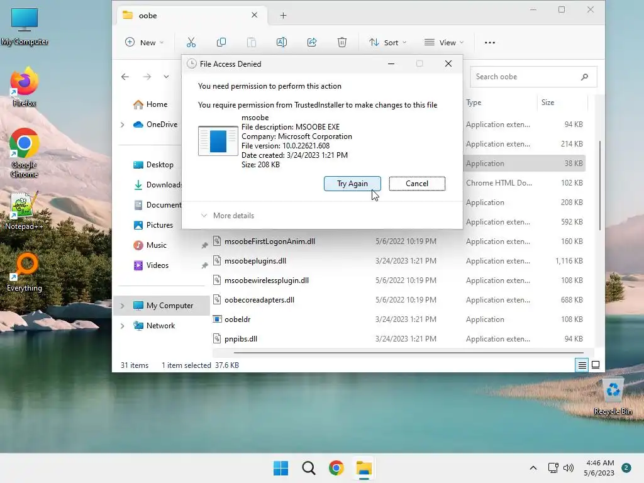Image resolution: width=644 pixels, height=483 pixels.
Task: Open taskbar Search
Action: tap(308, 468)
